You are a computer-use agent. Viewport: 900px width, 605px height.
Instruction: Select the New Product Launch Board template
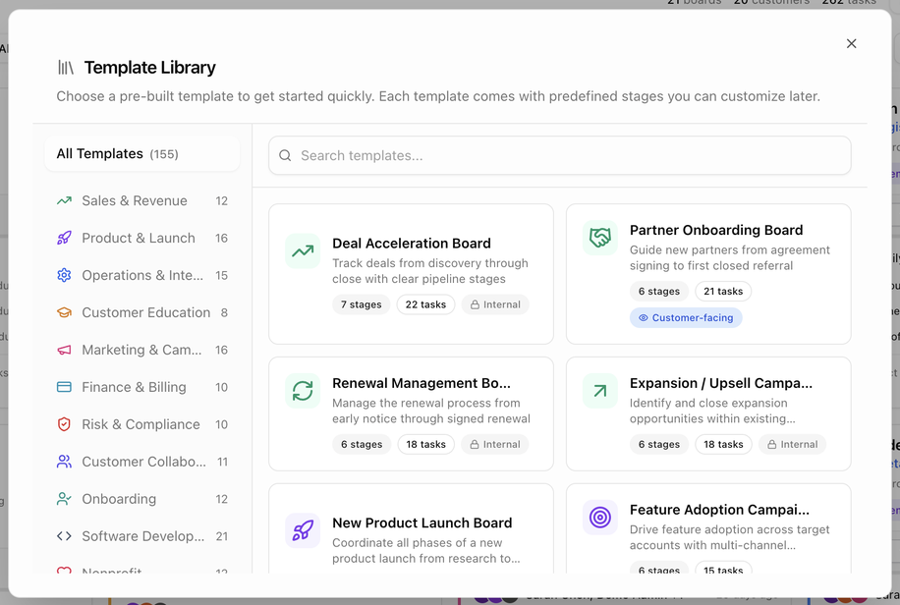(x=411, y=528)
